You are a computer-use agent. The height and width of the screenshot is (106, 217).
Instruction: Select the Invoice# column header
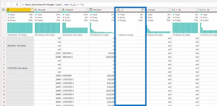(x=75, y=10)
